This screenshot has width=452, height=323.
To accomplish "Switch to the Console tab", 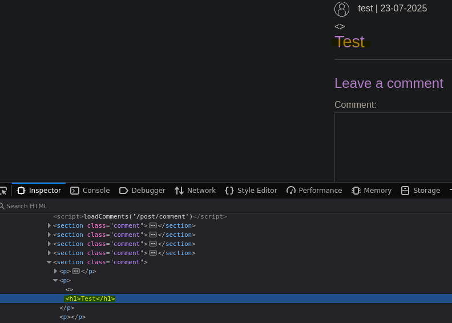I will tap(90, 191).
